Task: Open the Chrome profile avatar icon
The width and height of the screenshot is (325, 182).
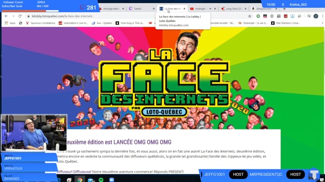Action: point(316,16)
